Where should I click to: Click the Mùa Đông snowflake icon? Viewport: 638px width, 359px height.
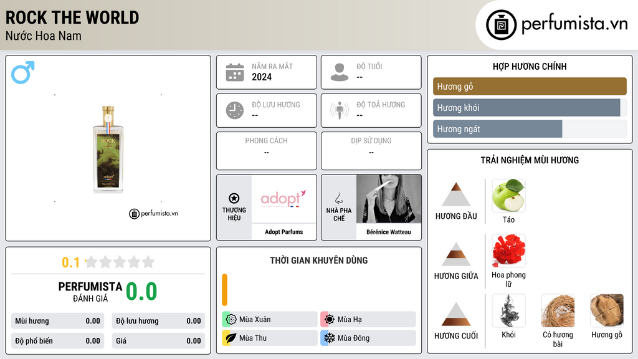coord(330,338)
